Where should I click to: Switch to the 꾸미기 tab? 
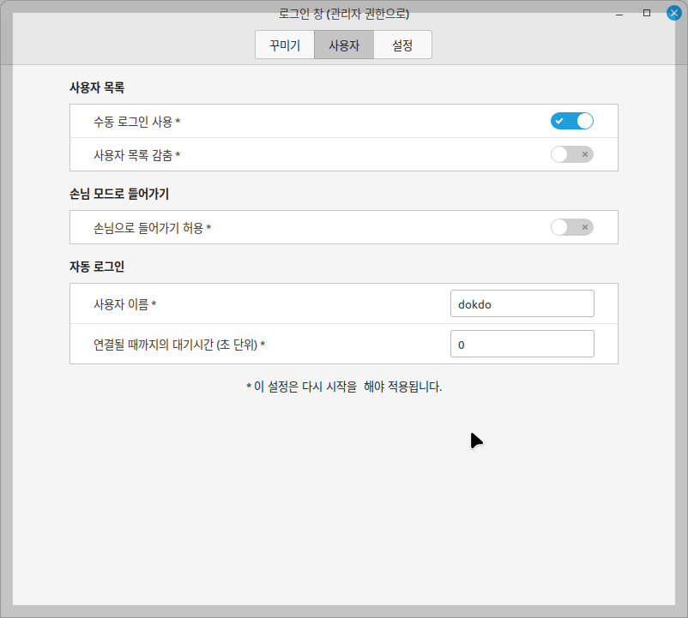tap(285, 45)
